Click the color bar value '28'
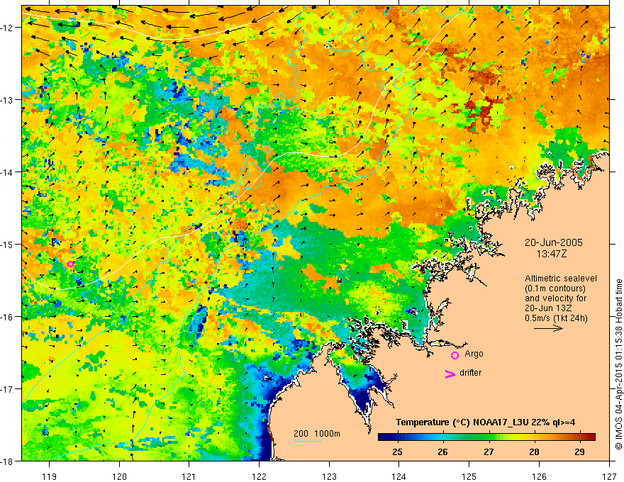Image resolution: width=624 pixels, height=482 pixels. pyautogui.click(x=534, y=452)
